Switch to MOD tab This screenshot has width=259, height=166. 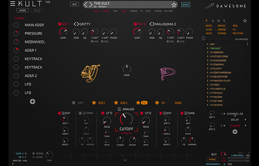[x=178, y=103]
